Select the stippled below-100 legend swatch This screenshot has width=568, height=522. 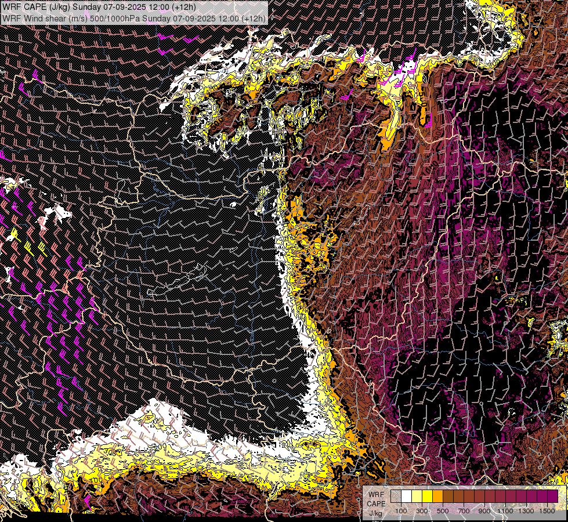396,496
